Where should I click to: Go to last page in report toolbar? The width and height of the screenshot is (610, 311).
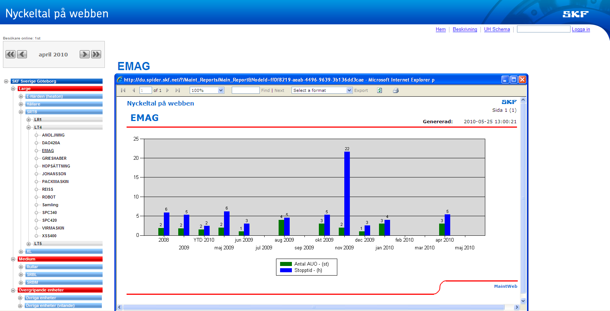pos(178,90)
